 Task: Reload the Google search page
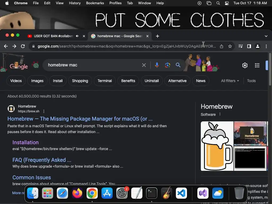(23, 46)
